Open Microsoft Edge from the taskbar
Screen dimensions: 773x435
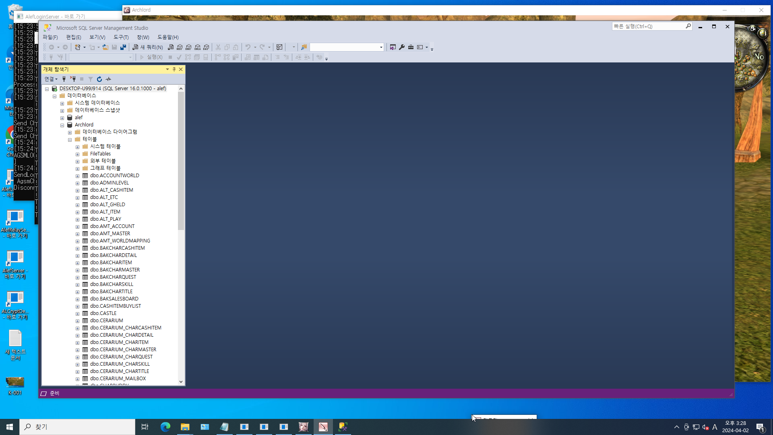tap(165, 427)
